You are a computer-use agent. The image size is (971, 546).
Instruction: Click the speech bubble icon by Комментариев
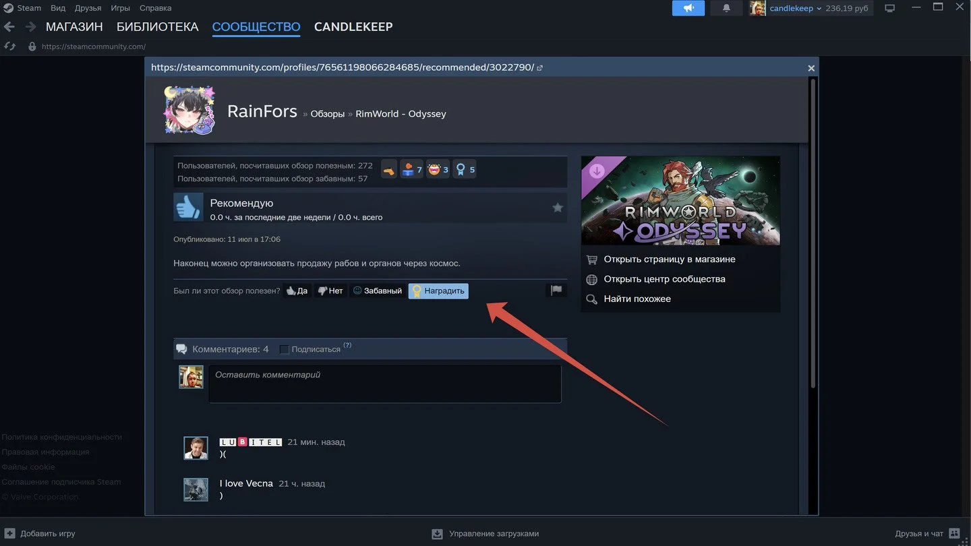point(181,349)
